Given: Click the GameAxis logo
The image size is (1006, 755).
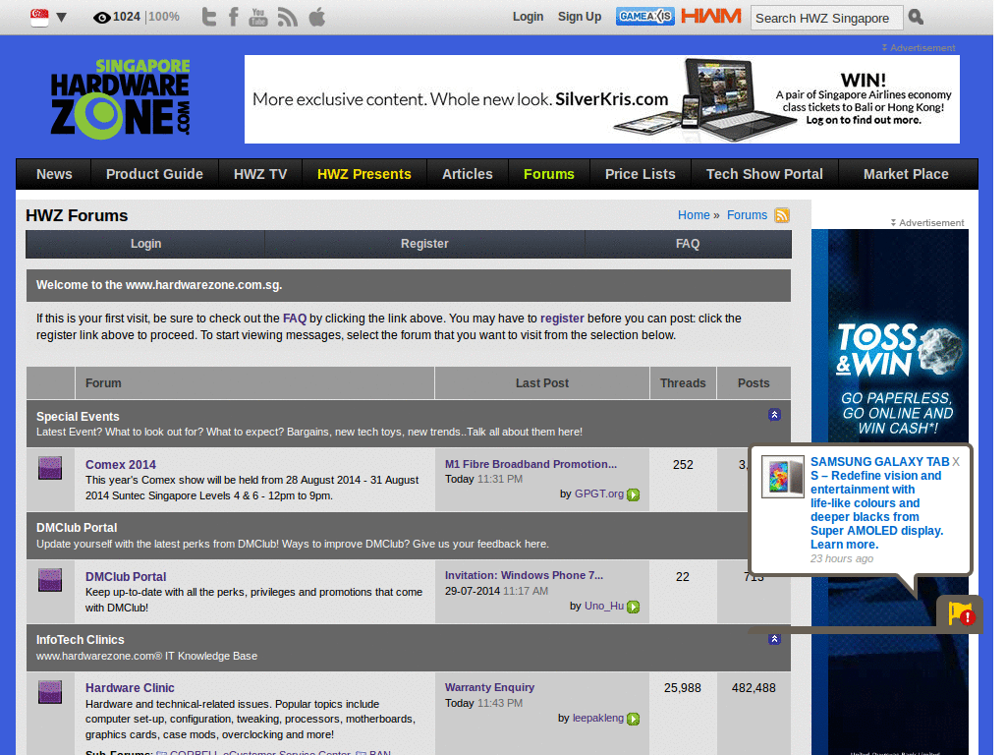Looking at the screenshot, I should pyautogui.click(x=644, y=16).
